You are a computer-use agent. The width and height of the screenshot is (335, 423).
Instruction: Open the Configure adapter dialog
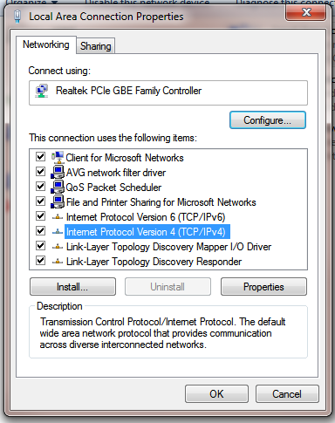point(268,119)
